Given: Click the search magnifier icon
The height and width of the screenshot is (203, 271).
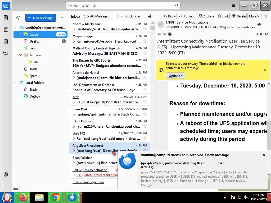Looking at the screenshot, I should click(x=177, y=6).
